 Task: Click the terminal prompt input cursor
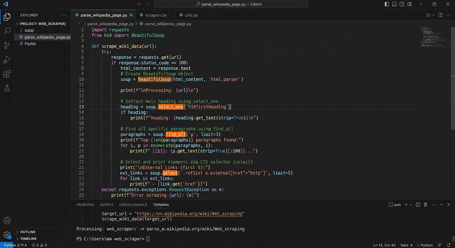point(148,239)
